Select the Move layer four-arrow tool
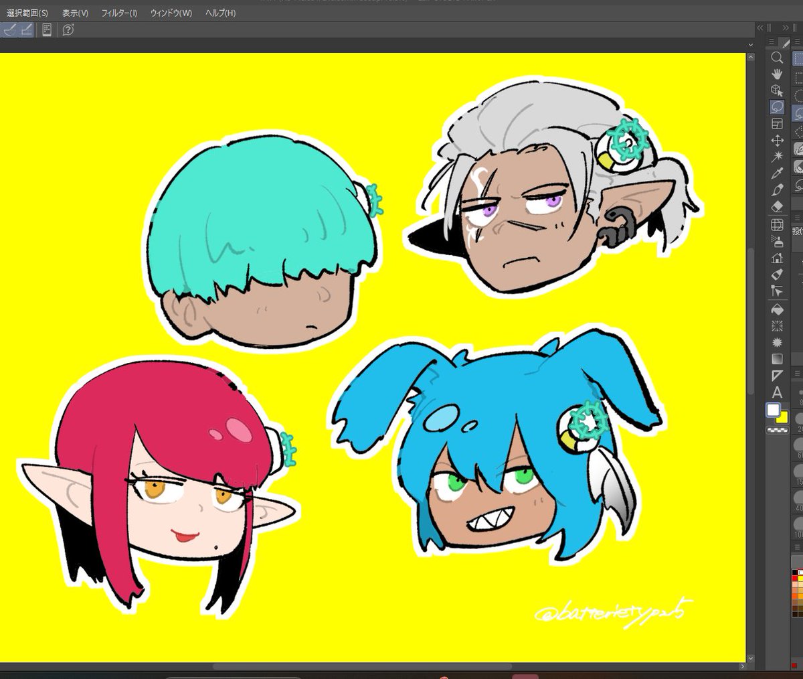This screenshot has height=679, width=803. click(777, 141)
